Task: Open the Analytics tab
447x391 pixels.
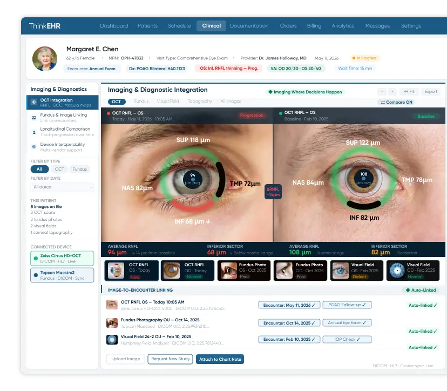Action: [x=343, y=26]
